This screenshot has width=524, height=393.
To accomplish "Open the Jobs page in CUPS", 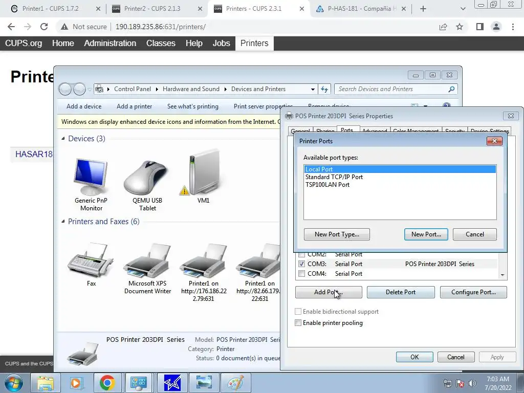I will 221,43.
